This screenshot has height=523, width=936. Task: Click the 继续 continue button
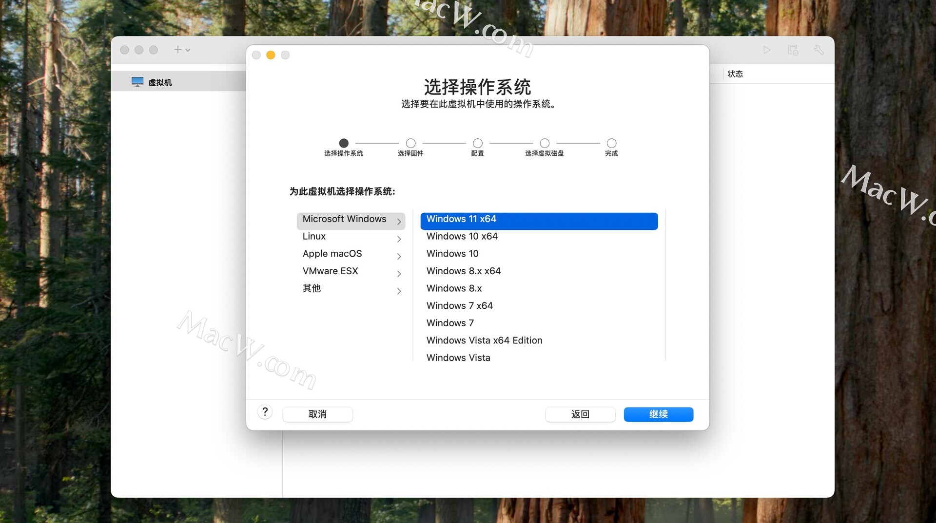tap(658, 414)
